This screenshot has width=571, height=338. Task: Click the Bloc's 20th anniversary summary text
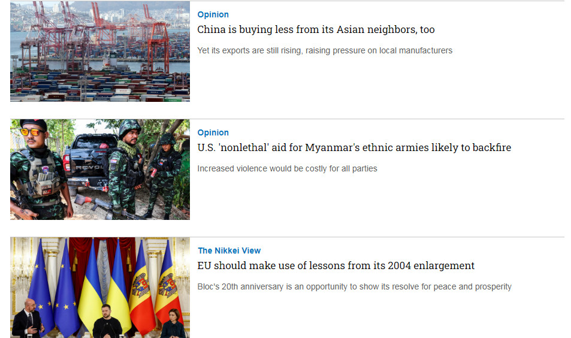354,286
